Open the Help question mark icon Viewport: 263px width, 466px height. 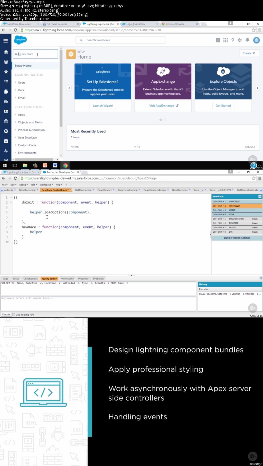233,40
